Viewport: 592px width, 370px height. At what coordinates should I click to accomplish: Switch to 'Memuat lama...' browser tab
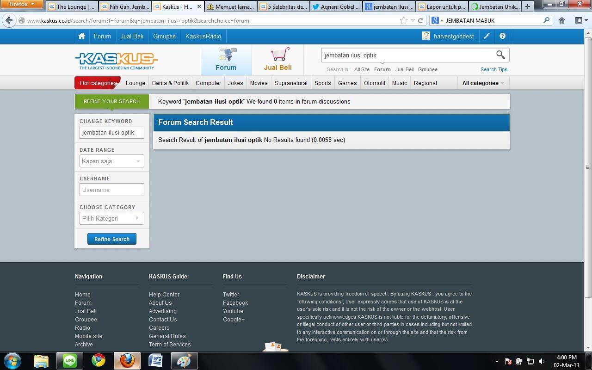[x=230, y=6]
